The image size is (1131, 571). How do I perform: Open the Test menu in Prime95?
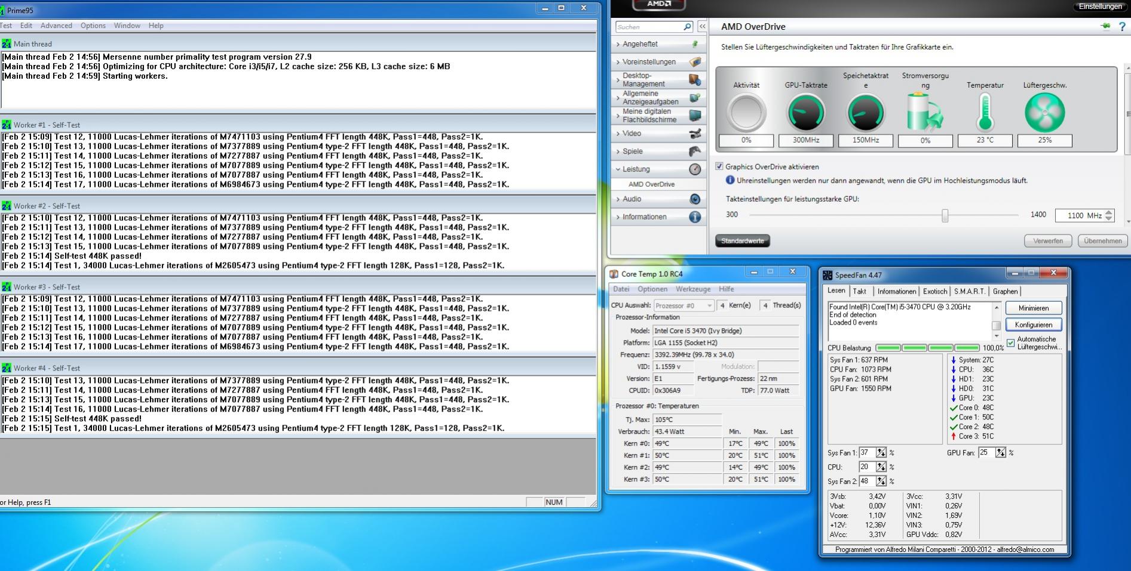(6, 26)
